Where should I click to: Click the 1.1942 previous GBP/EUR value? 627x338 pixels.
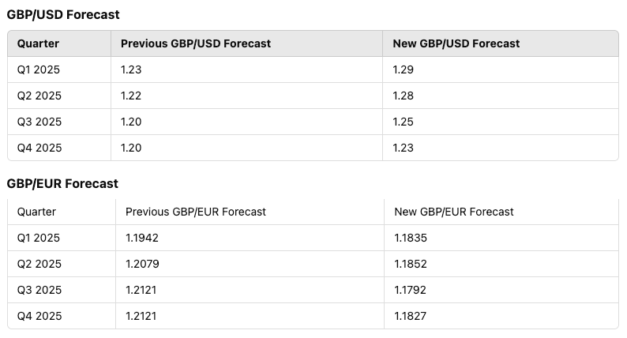(x=142, y=238)
